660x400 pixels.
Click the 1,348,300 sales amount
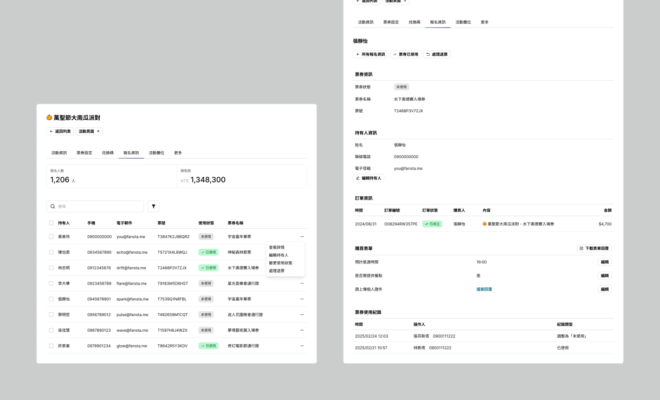click(x=208, y=179)
